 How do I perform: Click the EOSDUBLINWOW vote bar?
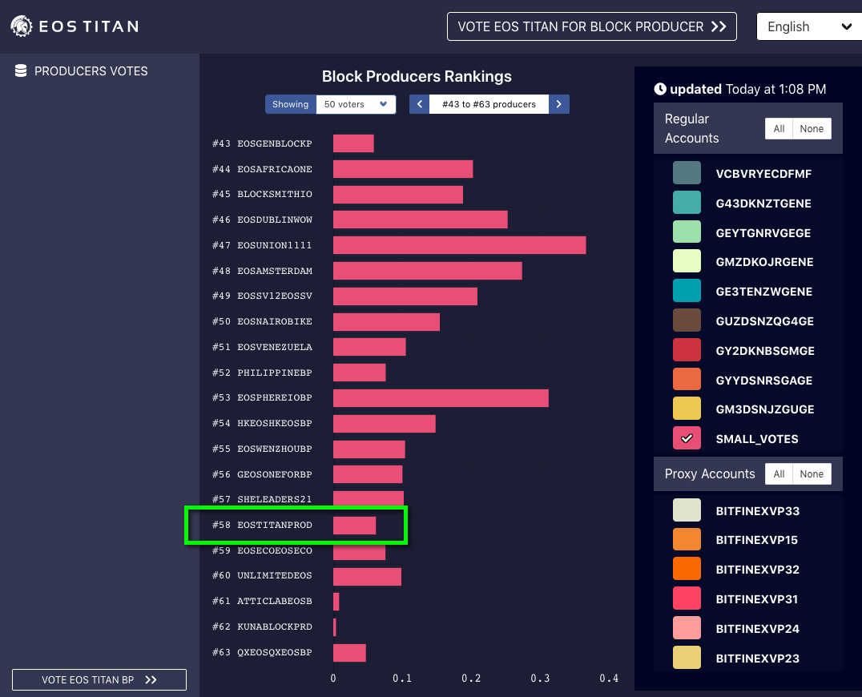pyautogui.click(x=420, y=220)
